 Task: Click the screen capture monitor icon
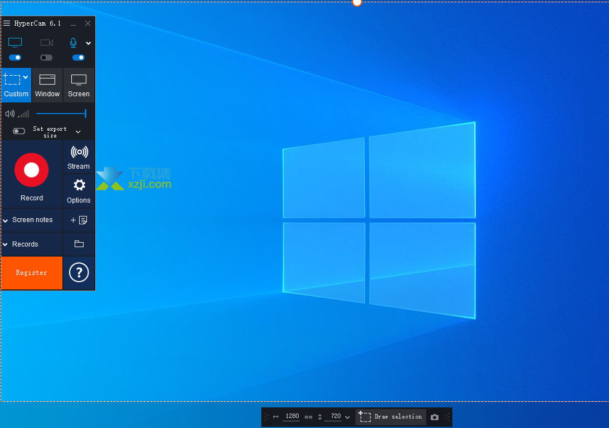(15, 43)
